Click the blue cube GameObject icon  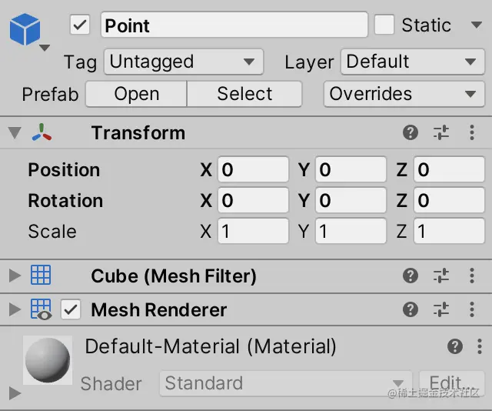click(x=25, y=30)
